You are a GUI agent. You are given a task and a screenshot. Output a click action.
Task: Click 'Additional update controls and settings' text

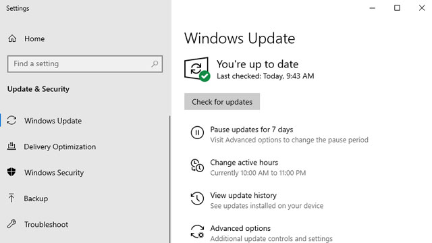pyautogui.click(x=271, y=238)
